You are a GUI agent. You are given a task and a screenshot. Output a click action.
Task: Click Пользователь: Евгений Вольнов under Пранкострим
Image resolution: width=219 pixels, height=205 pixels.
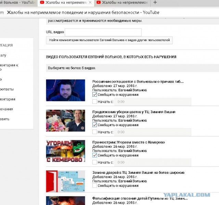click(x=119, y=151)
